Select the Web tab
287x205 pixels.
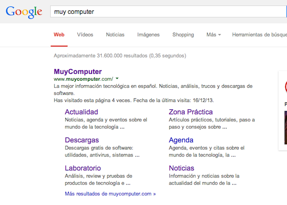pyautogui.click(x=59, y=35)
